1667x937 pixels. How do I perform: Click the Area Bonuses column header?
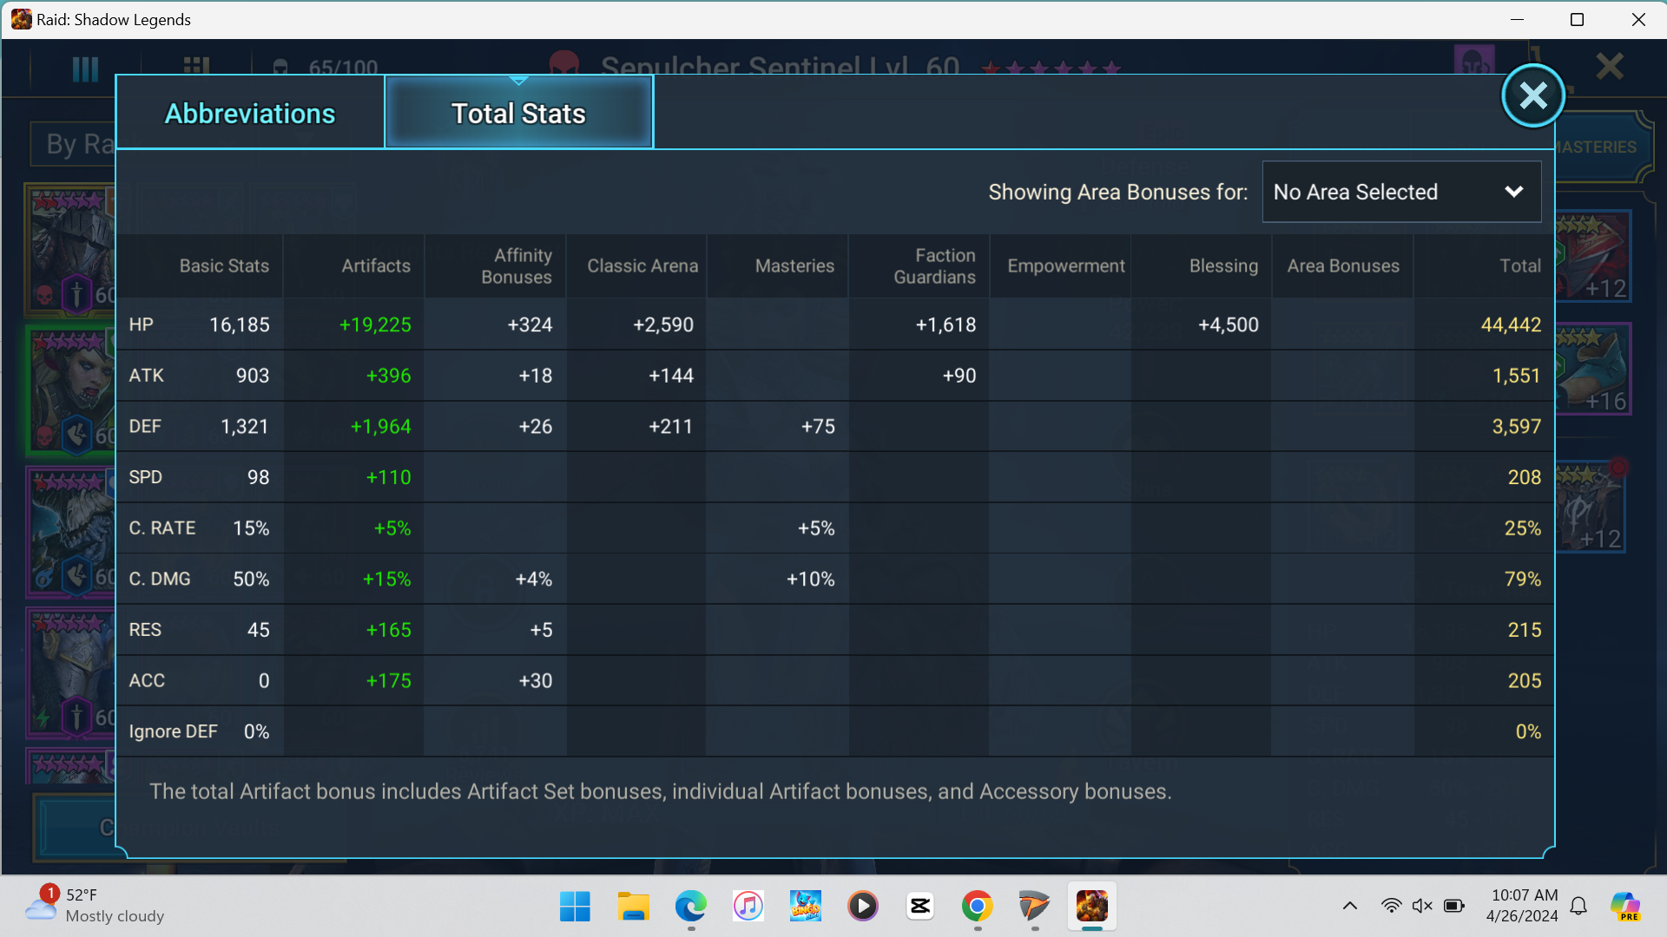click(1343, 265)
